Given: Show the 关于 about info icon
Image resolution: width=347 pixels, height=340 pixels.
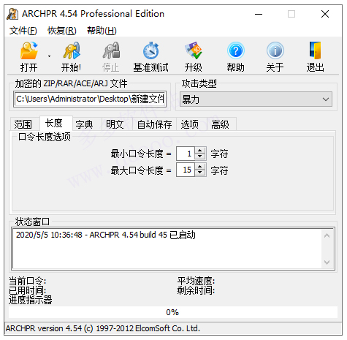Looking at the screenshot, I should click(275, 50).
